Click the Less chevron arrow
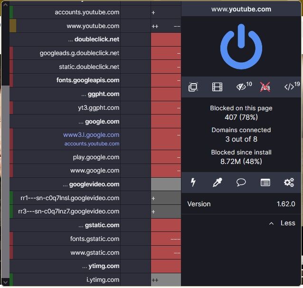The image size is (303, 288). (271, 223)
